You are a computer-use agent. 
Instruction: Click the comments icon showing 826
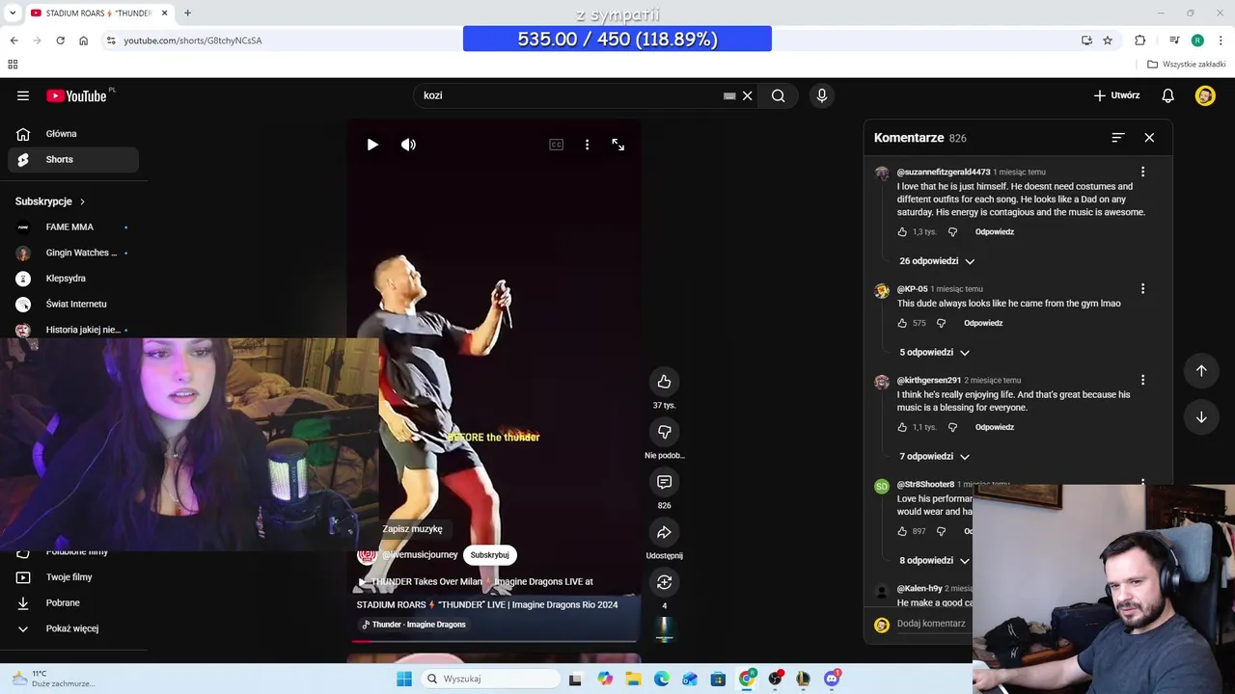(x=664, y=482)
